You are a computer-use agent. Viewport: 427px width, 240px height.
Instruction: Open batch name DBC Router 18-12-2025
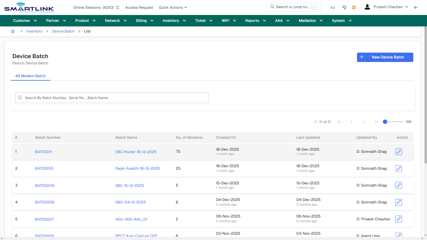coord(136,152)
